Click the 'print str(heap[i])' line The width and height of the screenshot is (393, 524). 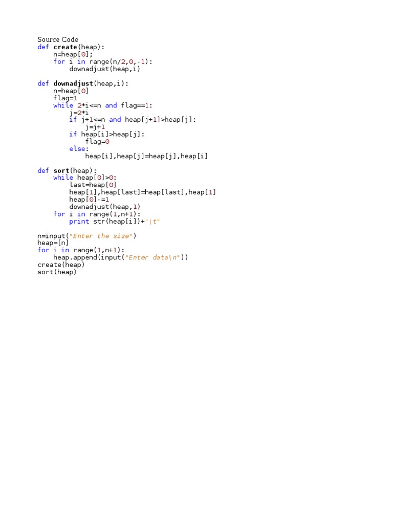[115, 222]
